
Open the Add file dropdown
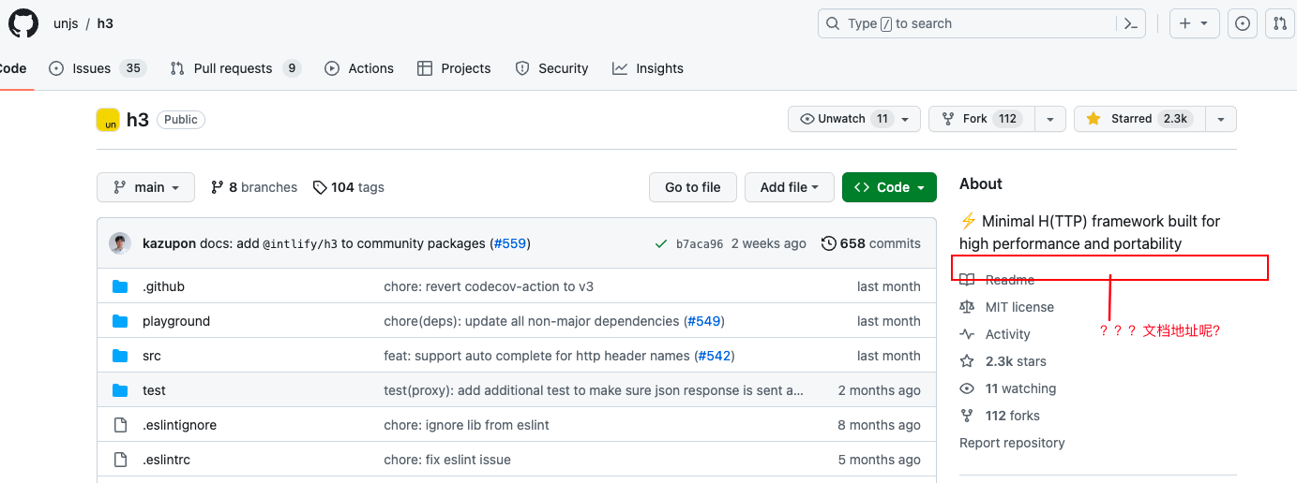pos(789,187)
